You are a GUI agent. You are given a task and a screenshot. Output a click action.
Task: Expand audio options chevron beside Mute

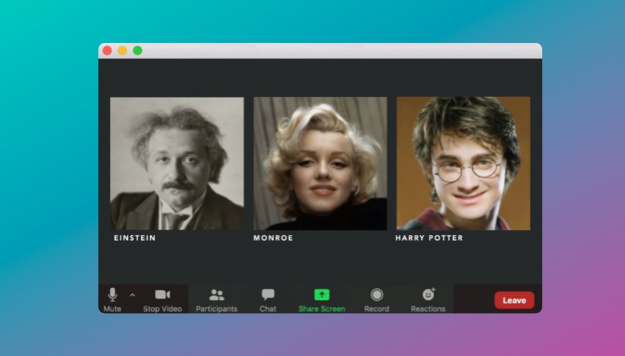(x=133, y=295)
